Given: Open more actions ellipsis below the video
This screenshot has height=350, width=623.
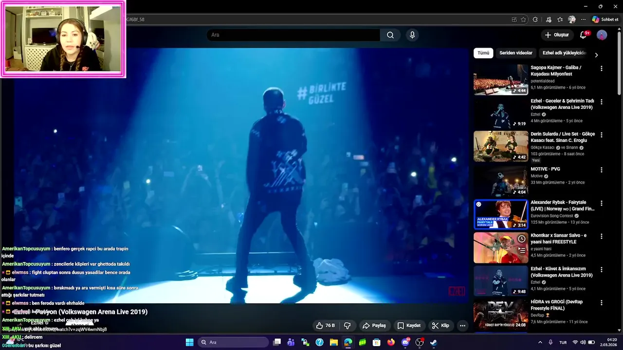Looking at the screenshot, I should (462, 325).
